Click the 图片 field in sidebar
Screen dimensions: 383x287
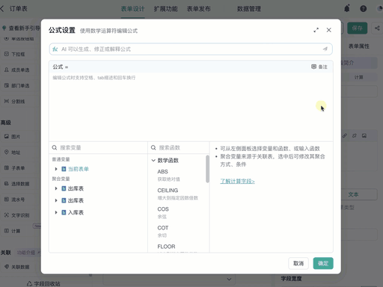(13, 137)
